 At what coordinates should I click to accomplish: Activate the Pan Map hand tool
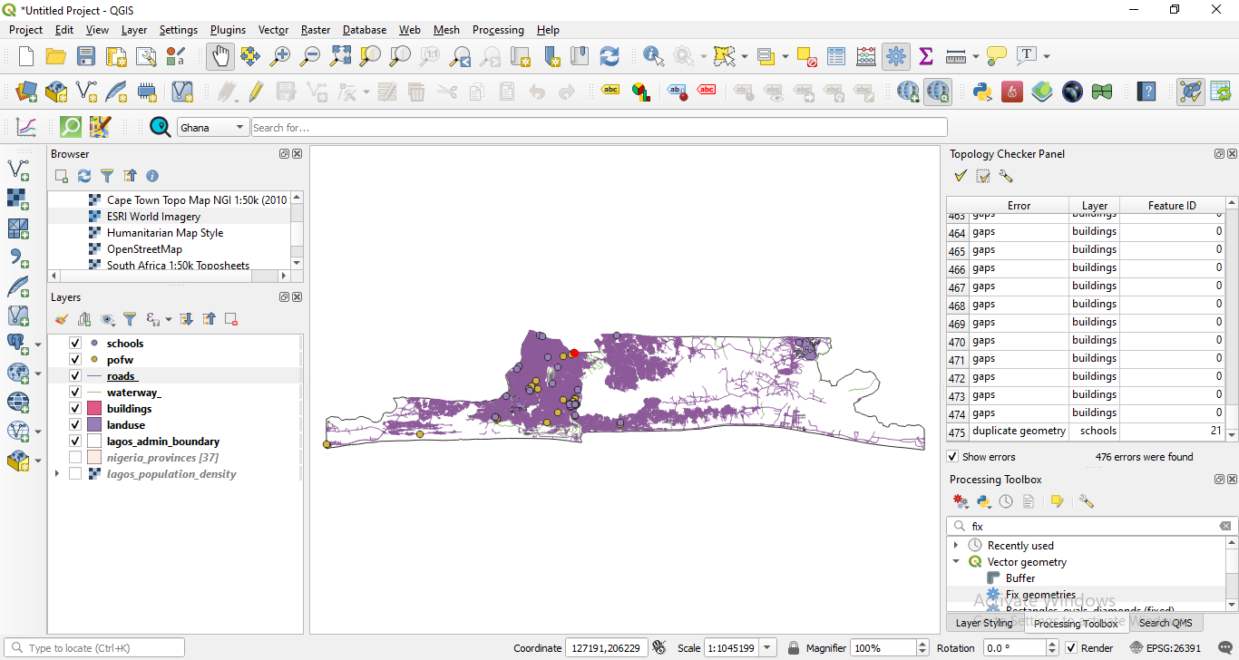(220, 56)
